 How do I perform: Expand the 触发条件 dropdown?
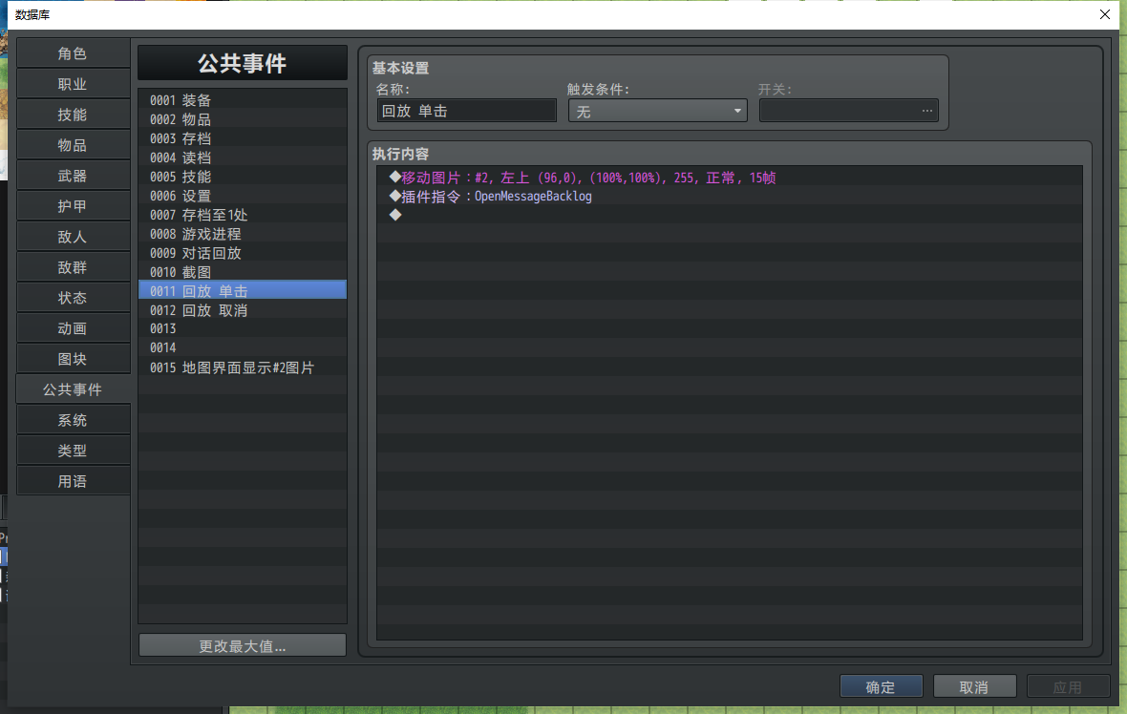click(658, 112)
